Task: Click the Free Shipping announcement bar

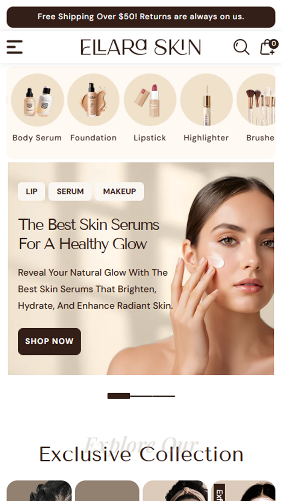Action: tap(141, 17)
